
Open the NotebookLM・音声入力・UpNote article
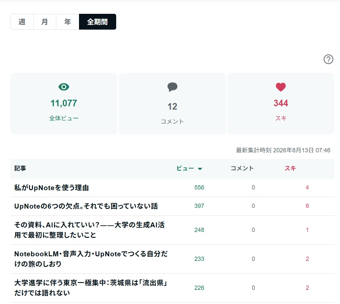(x=91, y=259)
